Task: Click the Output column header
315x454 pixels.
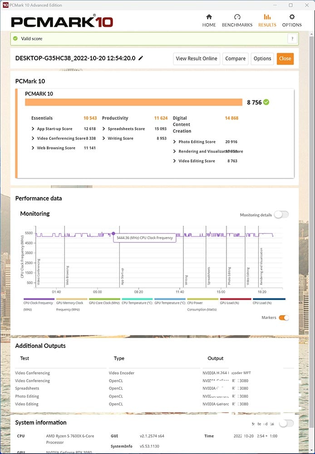Action: tap(216, 358)
